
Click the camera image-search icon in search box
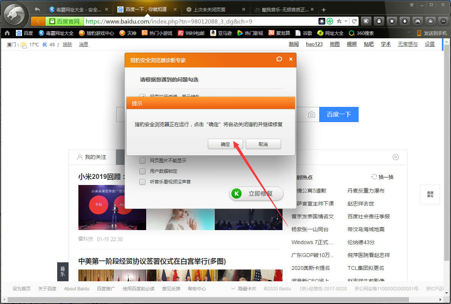point(311,114)
